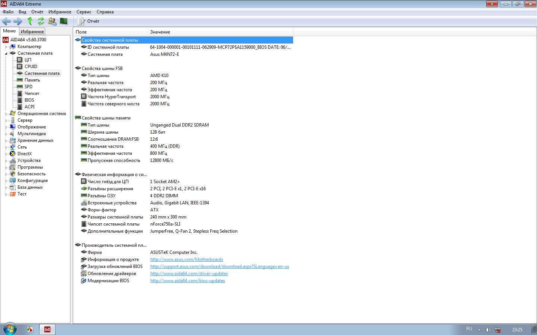537x335 pixels.
Task: Click the Поле column header
Action: click(111, 32)
